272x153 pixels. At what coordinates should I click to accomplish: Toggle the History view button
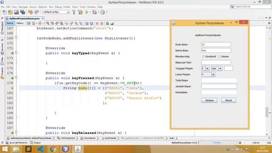coord(20,23)
